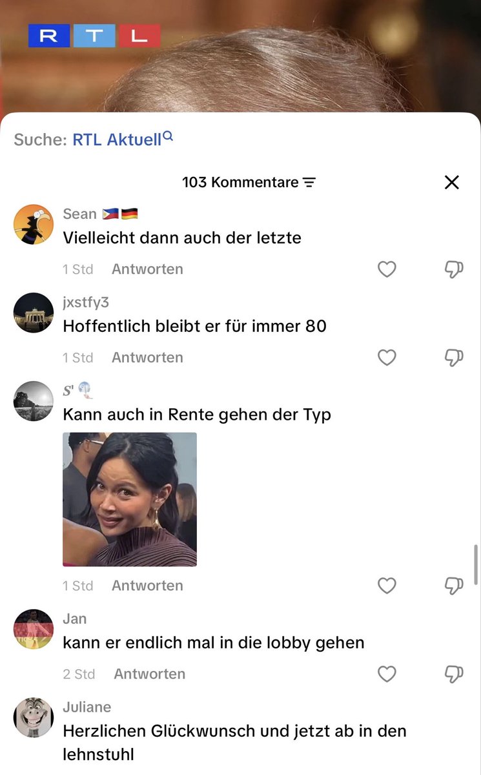The image size is (481, 775).
Task: Open the reaction image in the comment
Action: [x=130, y=499]
